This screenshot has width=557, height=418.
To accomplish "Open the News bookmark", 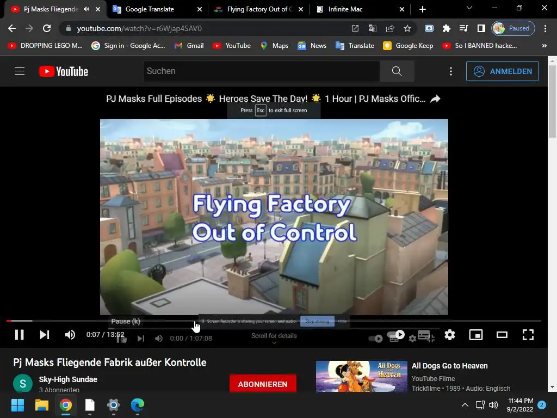I will pos(312,46).
